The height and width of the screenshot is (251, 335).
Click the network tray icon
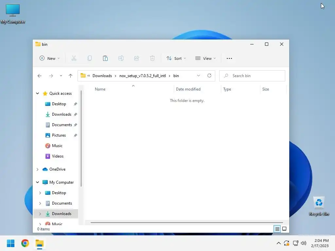click(x=295, y=243)
